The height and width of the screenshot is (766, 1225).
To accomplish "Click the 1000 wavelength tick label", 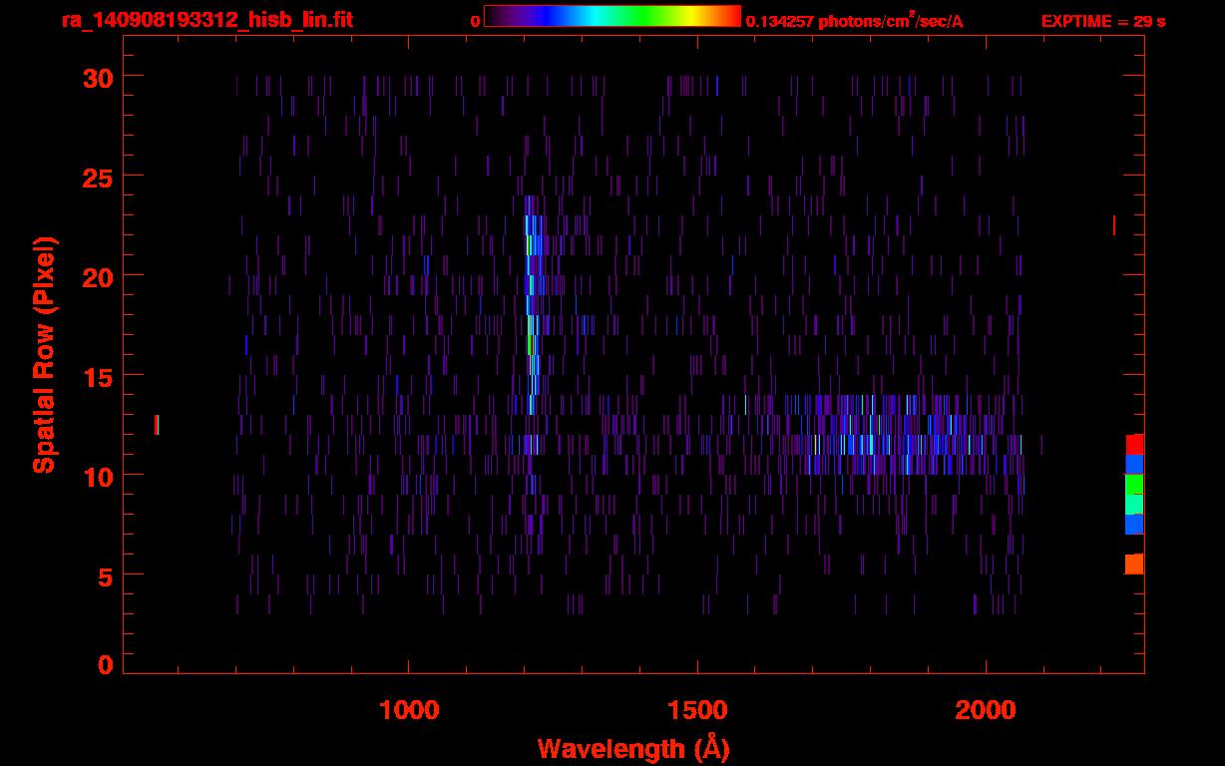I will point(409,710).
